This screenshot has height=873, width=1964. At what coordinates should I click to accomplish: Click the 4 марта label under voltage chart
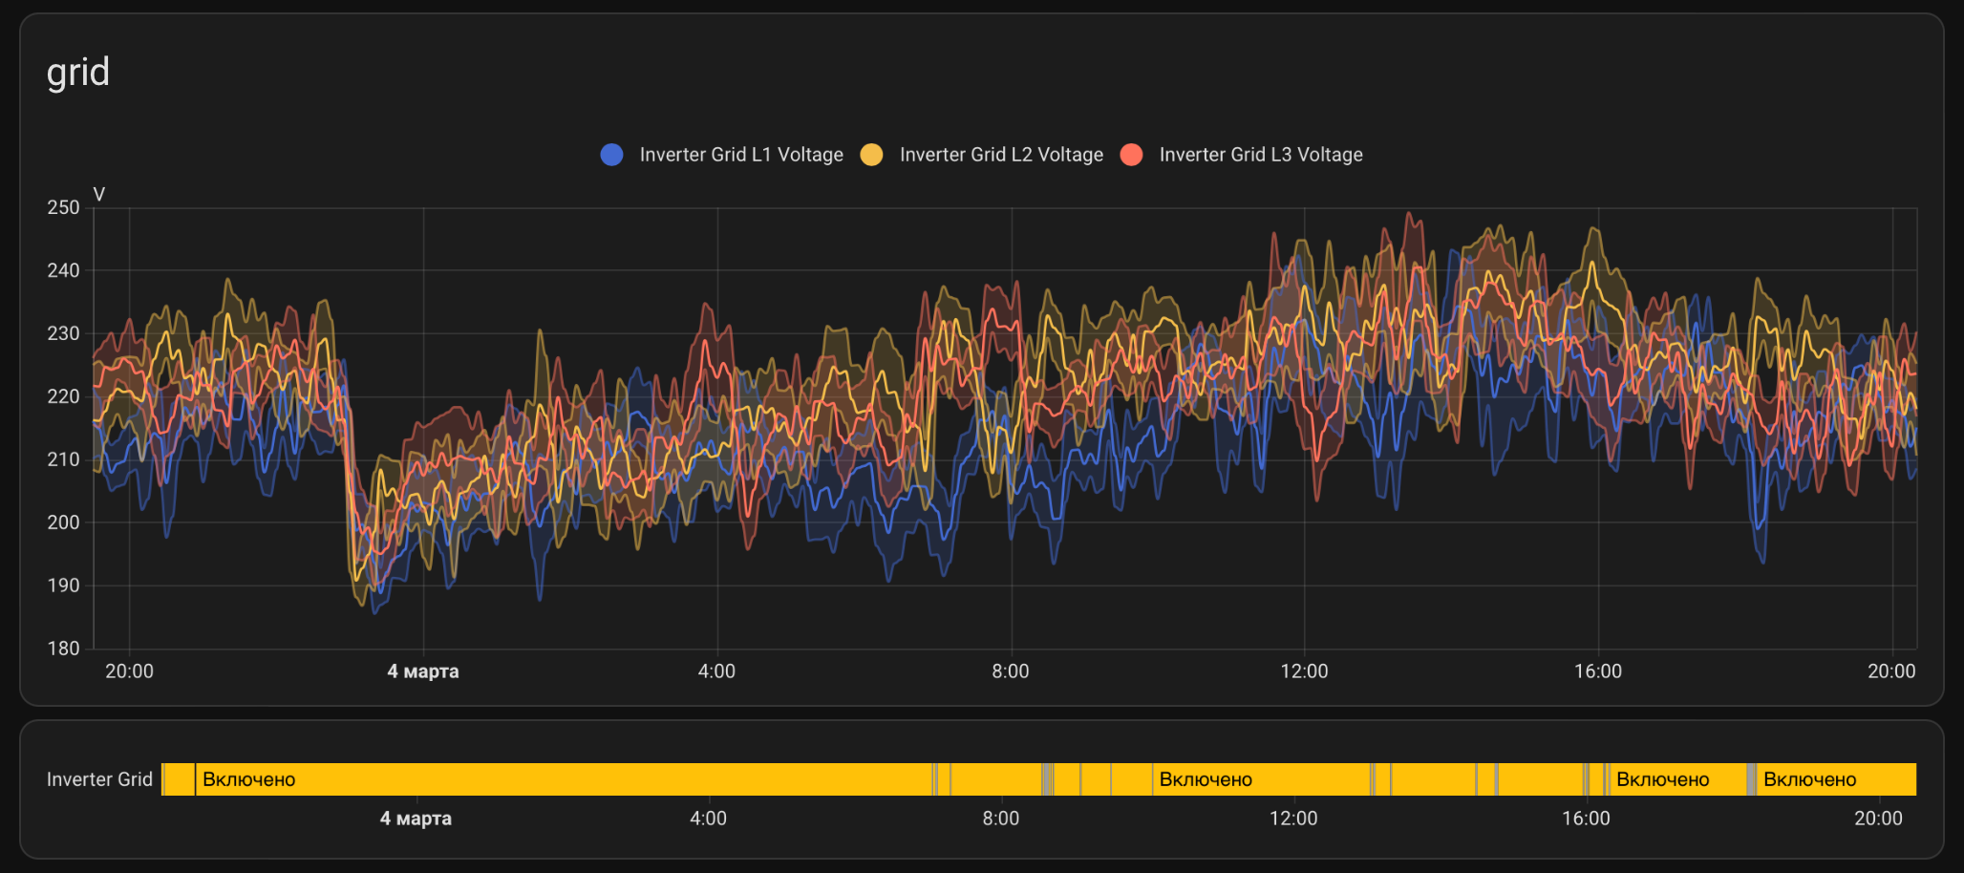tap(422, 671)
